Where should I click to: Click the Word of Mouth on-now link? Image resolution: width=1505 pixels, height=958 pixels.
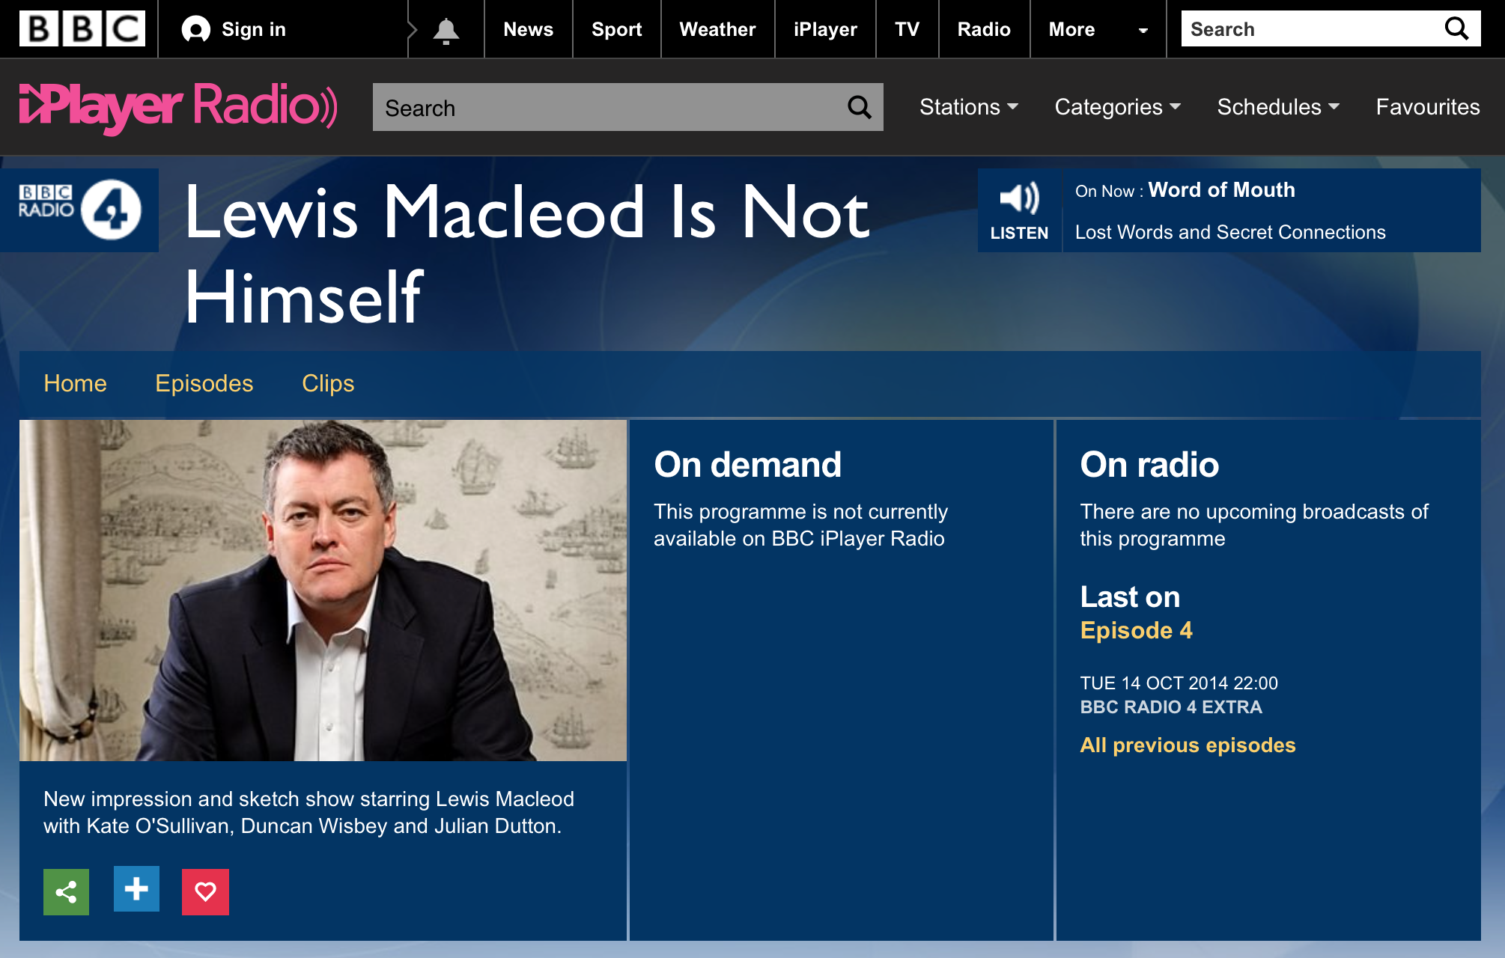[1221, 190]
